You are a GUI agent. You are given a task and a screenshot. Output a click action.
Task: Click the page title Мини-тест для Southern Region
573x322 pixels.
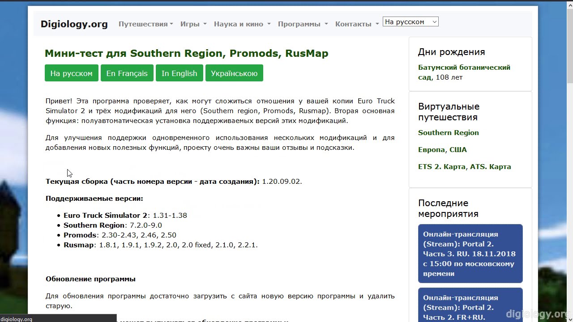(187, 53)
